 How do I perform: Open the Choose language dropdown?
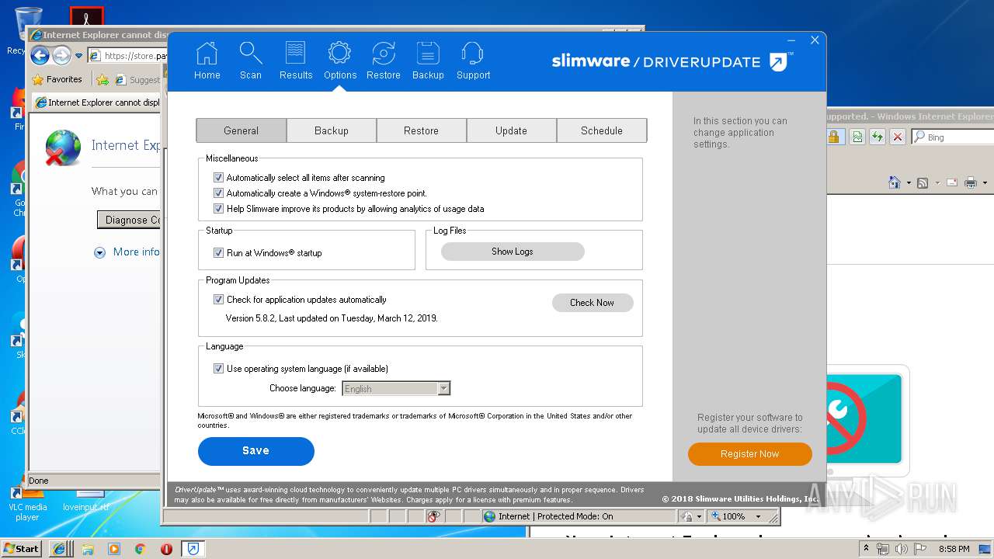click(x=396, y=388)
